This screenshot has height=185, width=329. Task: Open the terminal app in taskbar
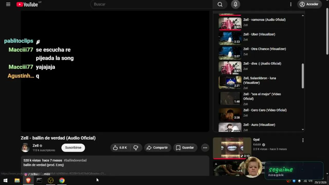click(x=39, y=180)
